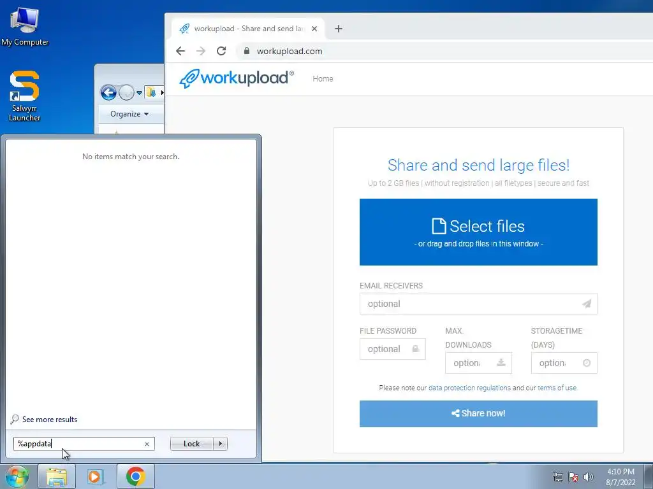Click the No items match your search text
Screen dimensions: 653x489
[x=131, y=157]
